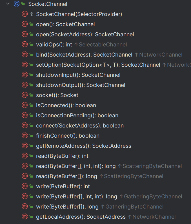
Task: Click method icon beside shutdownInput()
Action: 25,75
